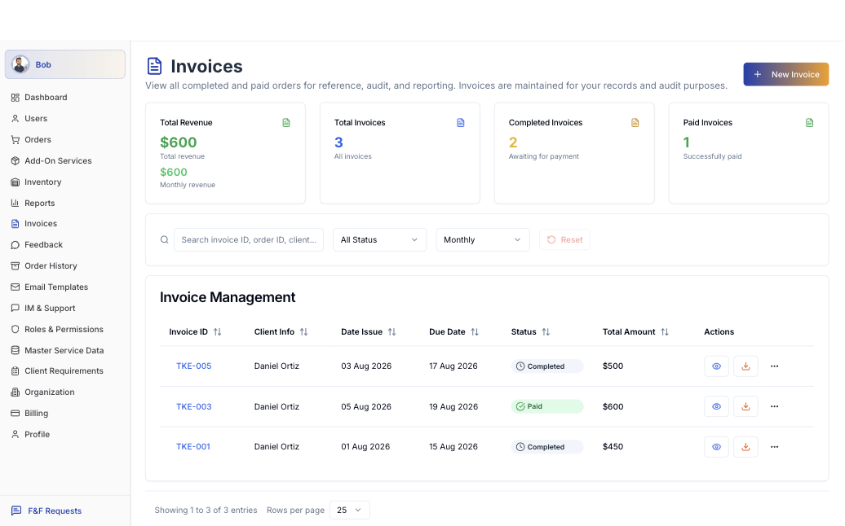The image size is (845, 526).
Task: Click the Paid Invoices card icon
Action: point(809,123)
